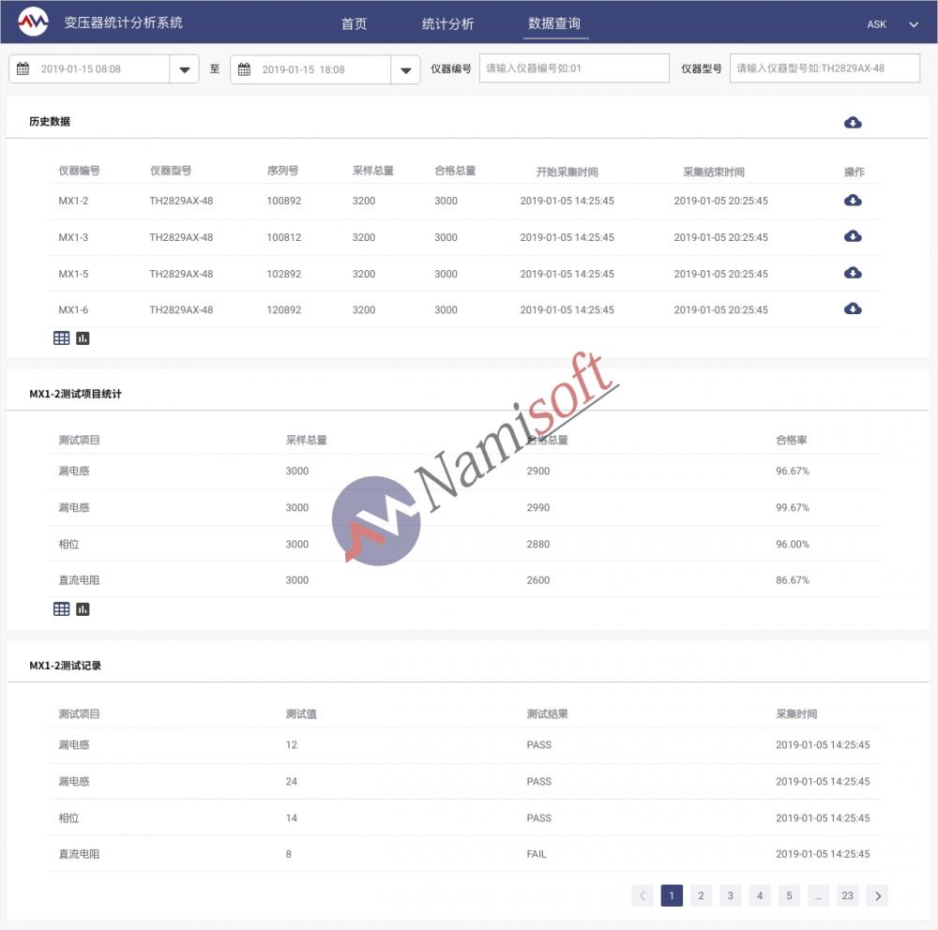This screenshot has height=930, width=938.
Task: Download data for instrument MX1-3
Action: tap(853, 236)
